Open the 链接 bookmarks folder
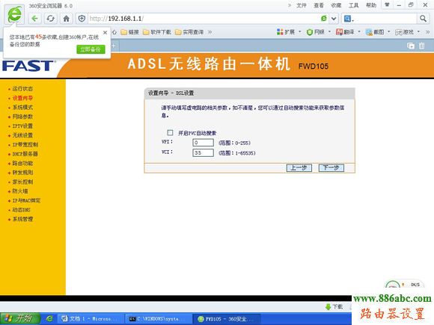The height and width of the screenshot is (325, 434). [x=129, y=32]
